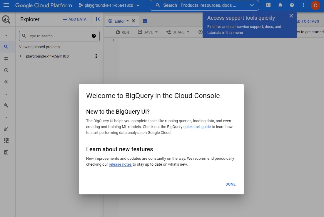The image size is (324, 217).
Task: Open the wrench administration icon in sidebar
Action: 6,105
